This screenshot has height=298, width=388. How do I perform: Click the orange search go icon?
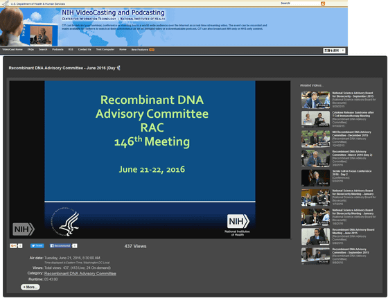click(x=323, y=3)
